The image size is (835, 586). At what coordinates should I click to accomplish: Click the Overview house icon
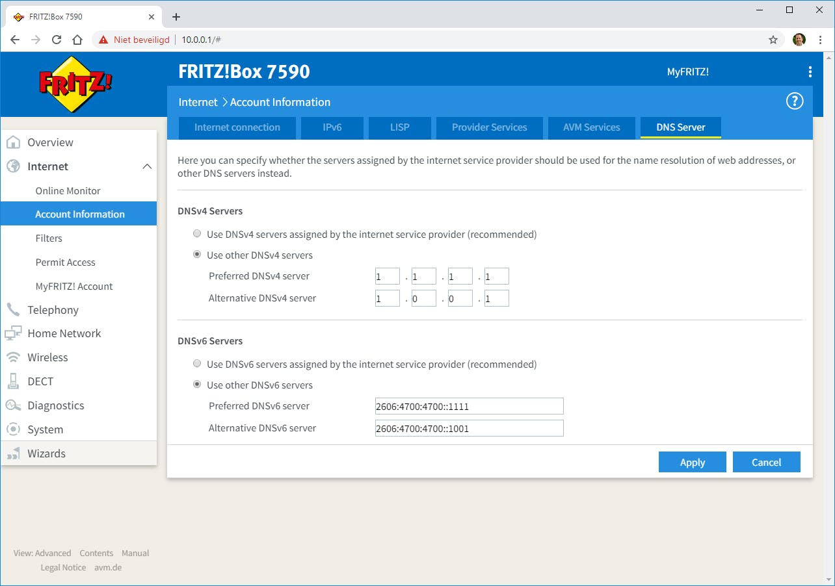pos(13,142)
